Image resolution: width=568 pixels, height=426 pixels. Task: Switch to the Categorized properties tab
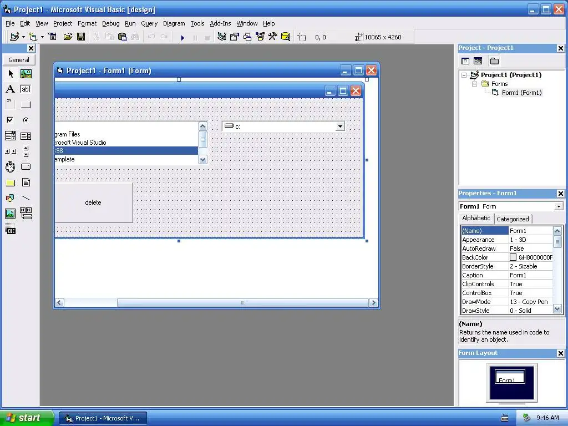pyautogui.click(x=513, y=219)
